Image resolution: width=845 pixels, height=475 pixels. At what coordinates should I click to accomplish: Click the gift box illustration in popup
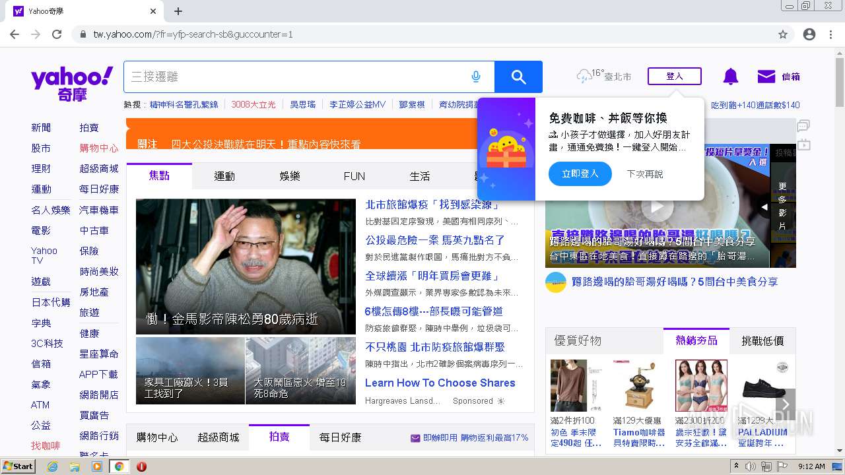pos(506,149)
